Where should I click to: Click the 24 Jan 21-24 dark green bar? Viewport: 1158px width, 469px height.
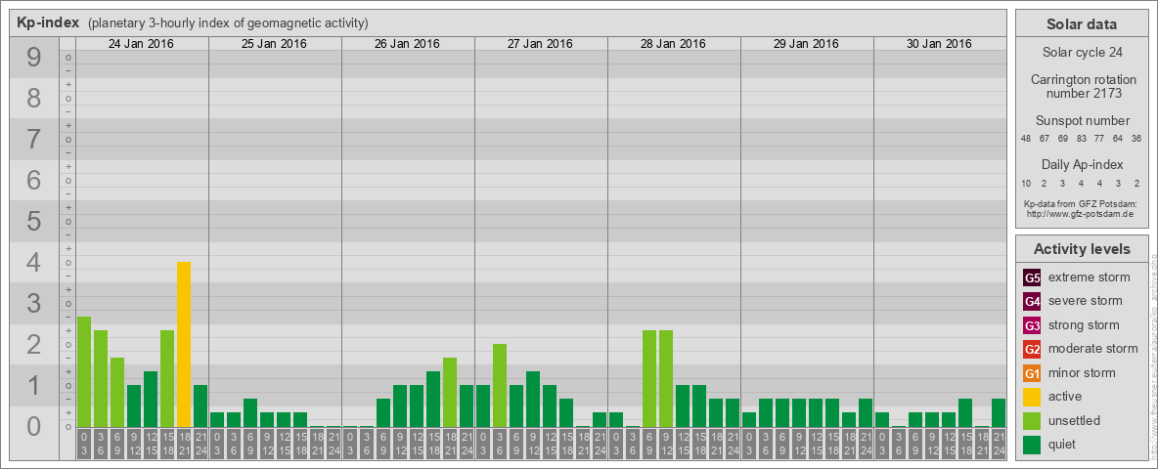200,405
